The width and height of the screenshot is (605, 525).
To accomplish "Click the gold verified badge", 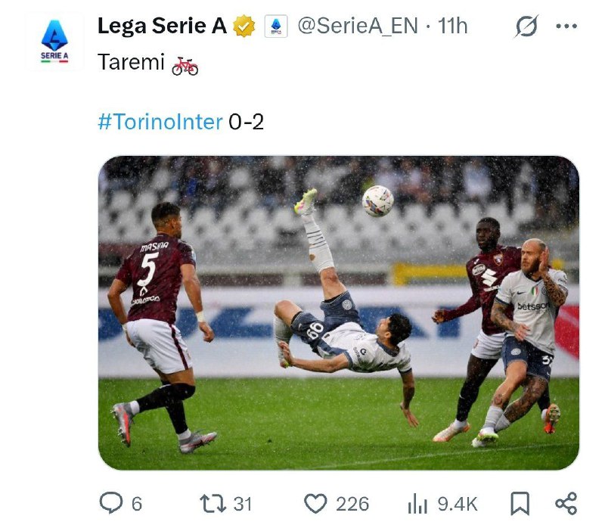I will (x=244, y=26).
